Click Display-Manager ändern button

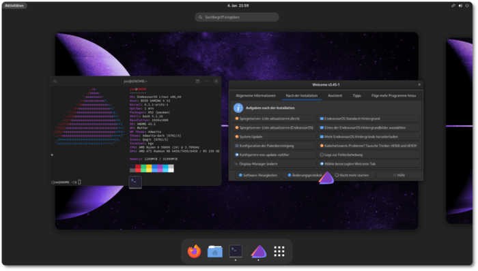click(274, 163)
